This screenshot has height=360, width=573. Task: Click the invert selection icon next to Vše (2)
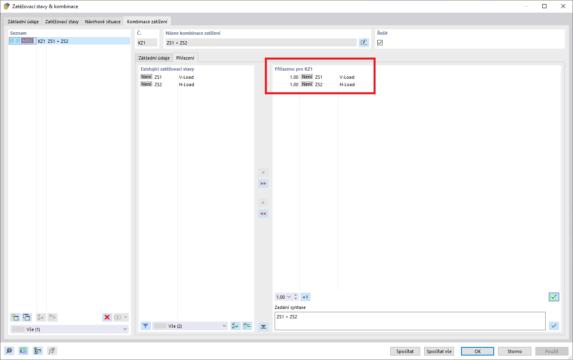click(247, 326)
